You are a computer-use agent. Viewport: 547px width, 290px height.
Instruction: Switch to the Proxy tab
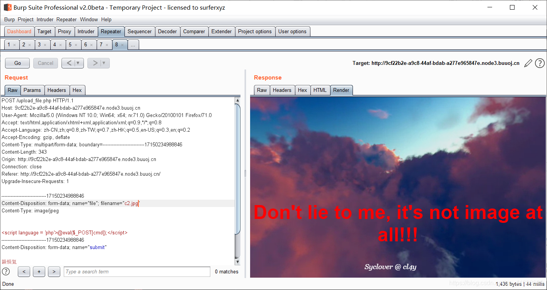(65, 32)
